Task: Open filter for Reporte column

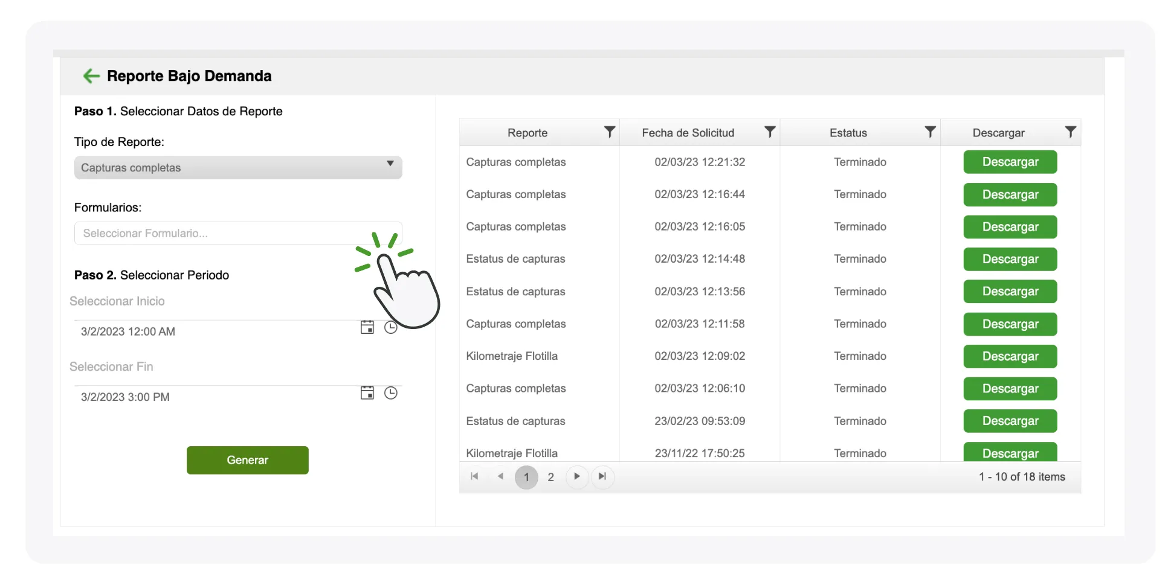Action: pos(610,132)
